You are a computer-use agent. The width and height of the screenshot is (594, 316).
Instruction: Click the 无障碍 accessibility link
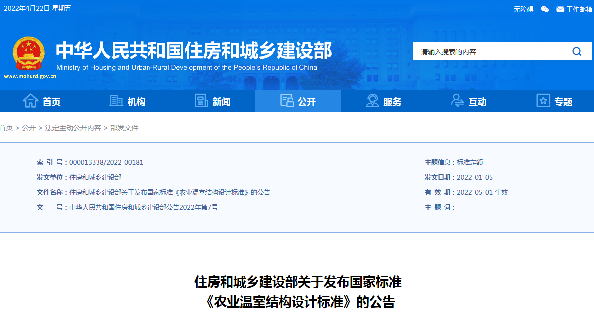tap(523, 9)
